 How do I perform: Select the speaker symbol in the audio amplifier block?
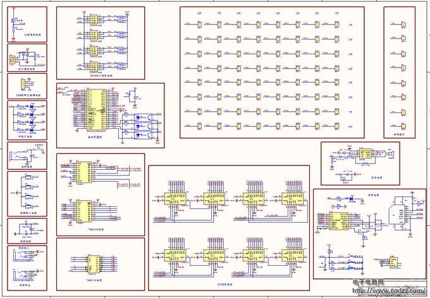pyautogui.click(x=391, y=153)
